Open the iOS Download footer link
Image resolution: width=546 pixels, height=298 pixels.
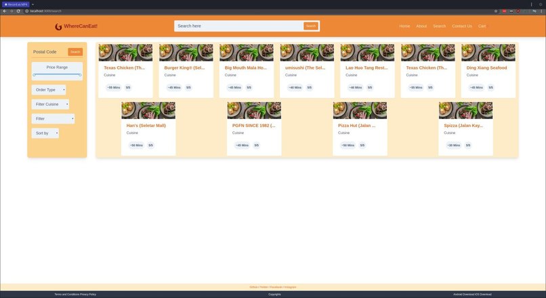click(483, 295)
